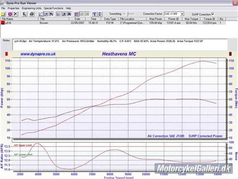Click the second greyed-out toolbar icon
Screen dimensions: 238x179
point(87,14)
